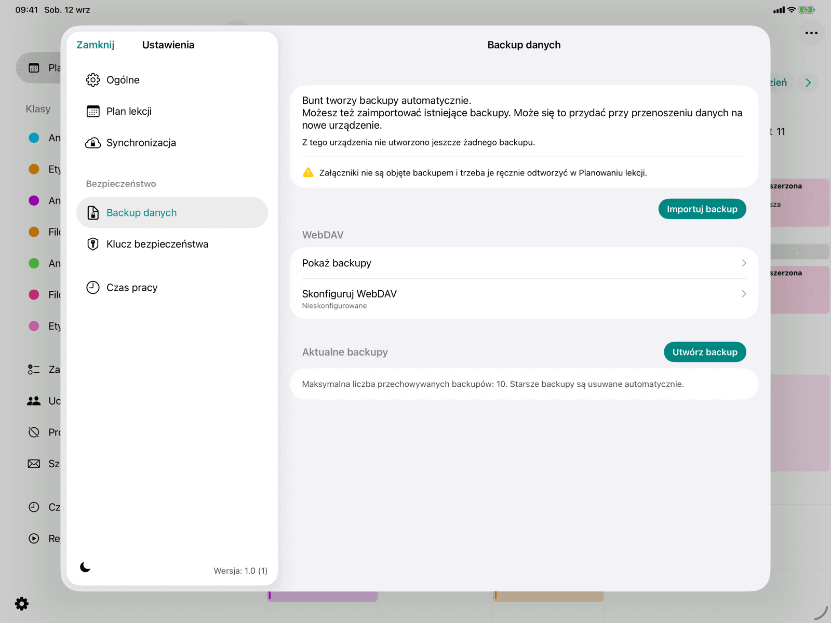This screenshot has height=623, width=831.
Task: Click the envelope icon in the background sidebar
Action: pos(34,464)
